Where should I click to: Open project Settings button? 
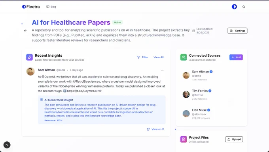pos(237,31)
